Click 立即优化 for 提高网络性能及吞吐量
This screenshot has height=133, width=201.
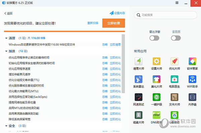[115, 103]
